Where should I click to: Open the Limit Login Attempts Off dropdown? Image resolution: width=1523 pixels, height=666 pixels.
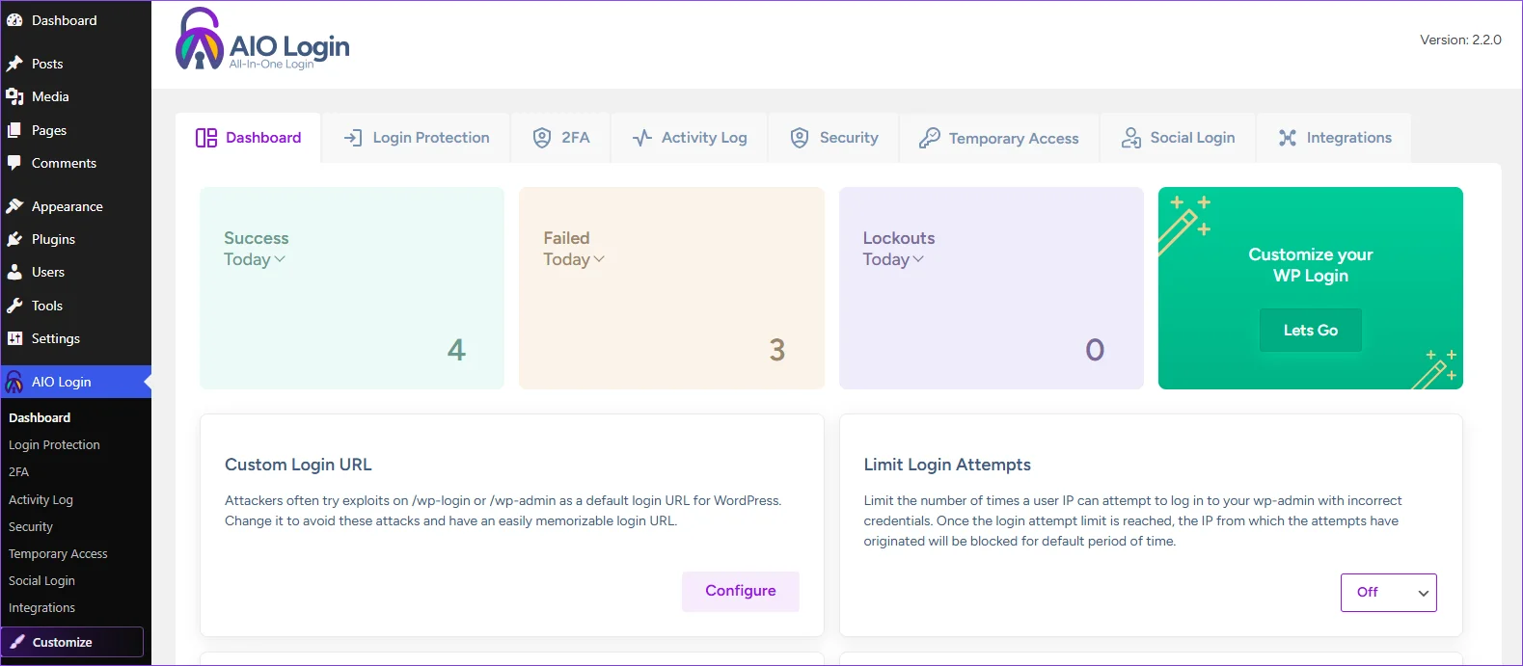pyautogui.click(x=1388, y=593)
